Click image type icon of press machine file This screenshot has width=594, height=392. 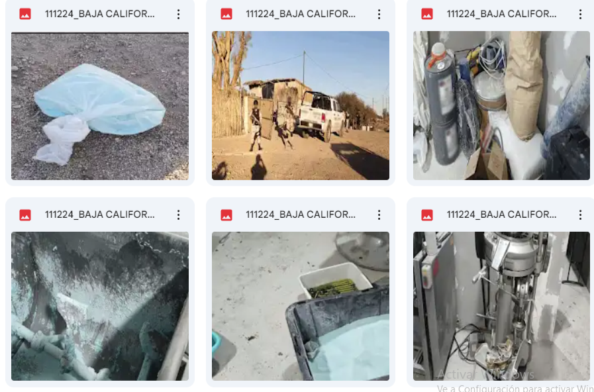pos(427,215)
